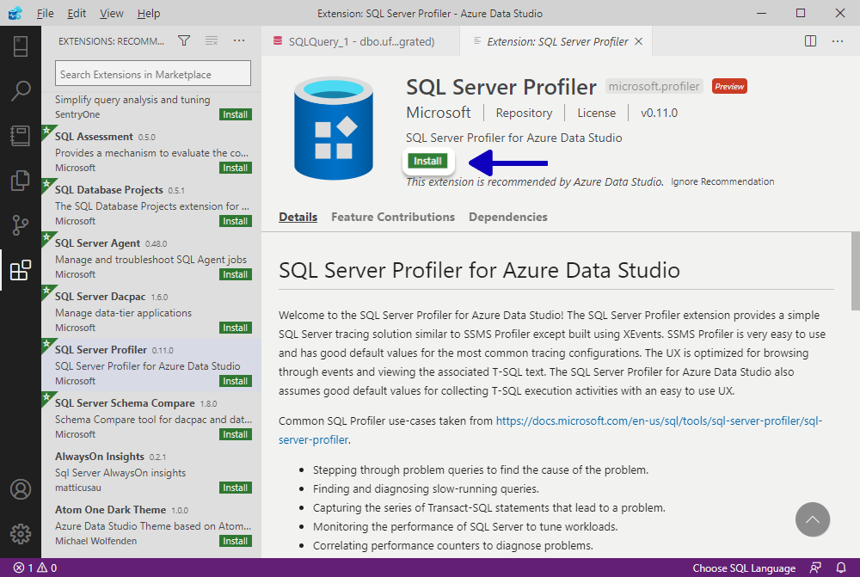860x577 pixels.
Task: Filter extensions with the funnel icon
Action: (x=184, y=40)
